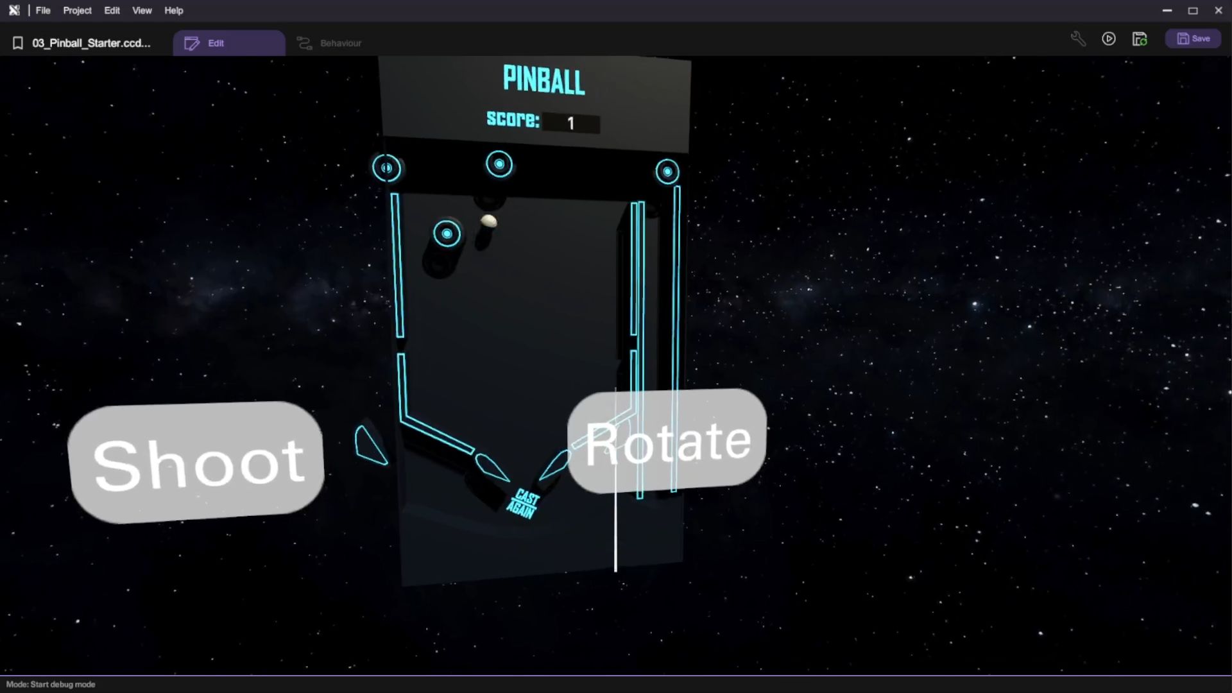Select the top left bumper target

tap(386, 168)
